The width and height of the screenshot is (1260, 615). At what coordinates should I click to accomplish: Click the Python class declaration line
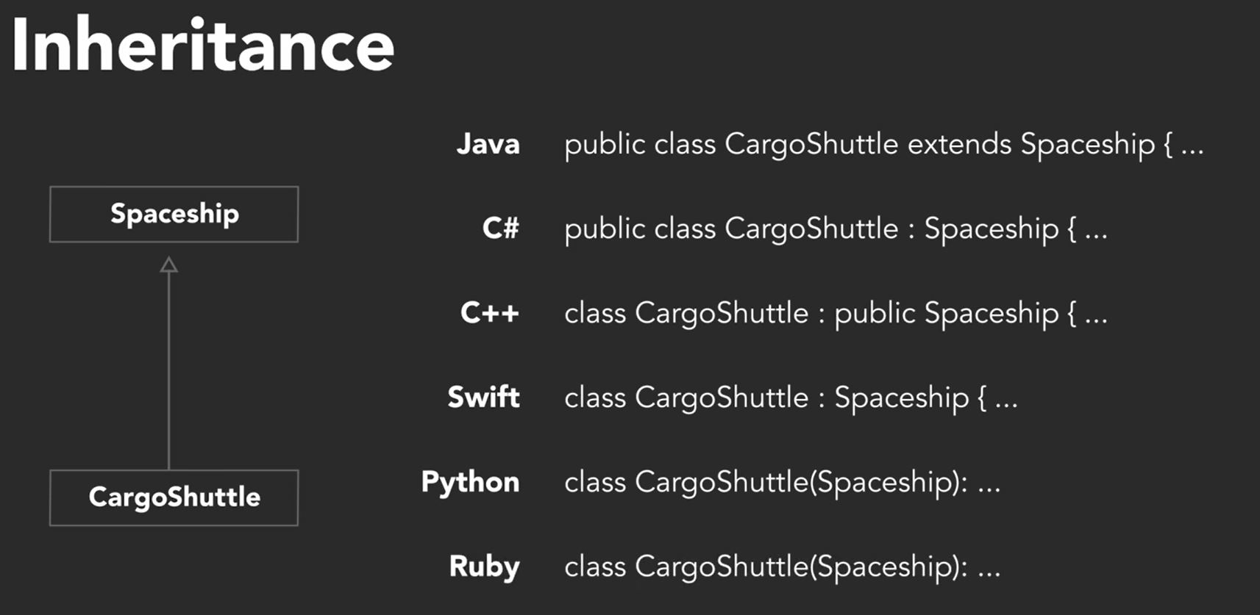pyautogui.click(x=783, y=483)
